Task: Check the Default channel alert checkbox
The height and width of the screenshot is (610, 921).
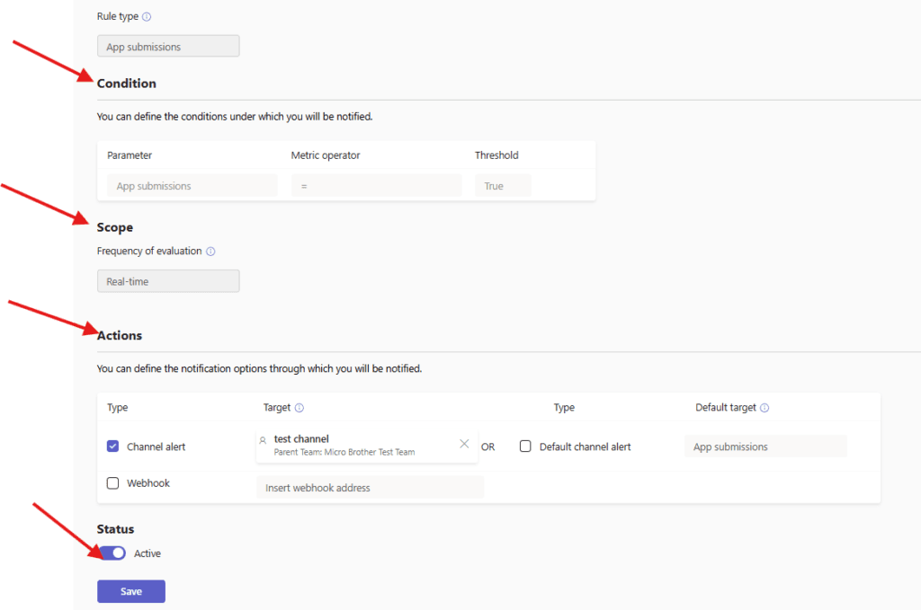Action: 525,446
